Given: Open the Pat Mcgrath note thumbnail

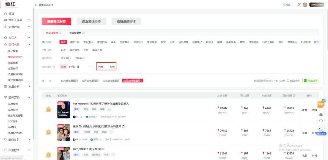Looking at the screenshot, I should tap(64, 110).
